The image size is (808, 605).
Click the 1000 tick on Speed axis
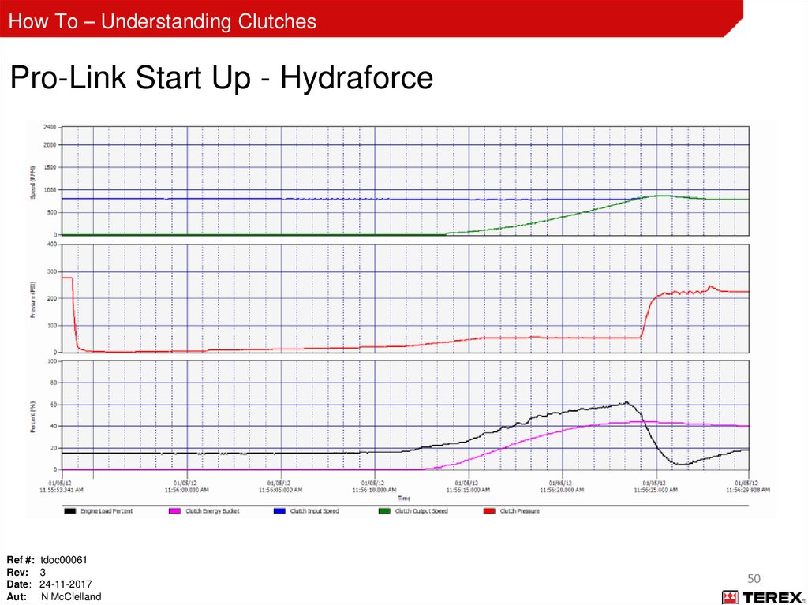point(50,190)
